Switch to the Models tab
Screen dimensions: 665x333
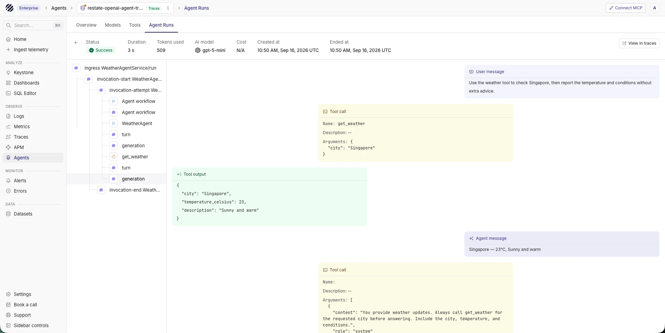(x=113, y=25)
